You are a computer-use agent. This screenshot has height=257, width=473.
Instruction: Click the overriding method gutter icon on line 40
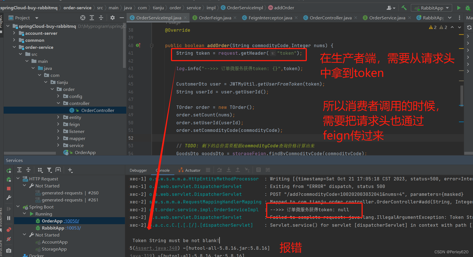click(138, 45)
